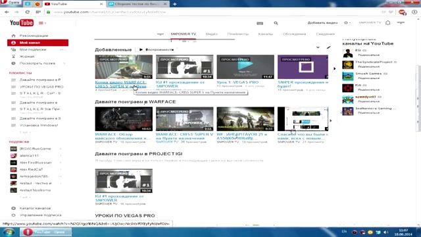Select the SNPOWER TV channel tab

click(184, 34)
